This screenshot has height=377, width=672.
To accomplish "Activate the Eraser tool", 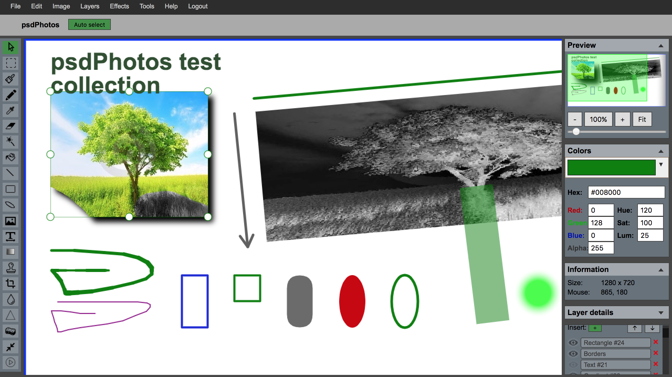I will point(10,126).
